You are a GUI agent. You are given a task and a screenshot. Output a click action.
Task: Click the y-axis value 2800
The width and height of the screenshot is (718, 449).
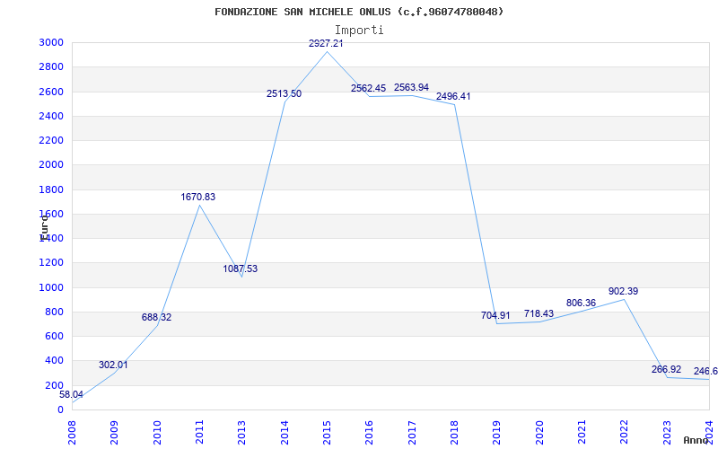pyautogui.click(x=52, y=67)
